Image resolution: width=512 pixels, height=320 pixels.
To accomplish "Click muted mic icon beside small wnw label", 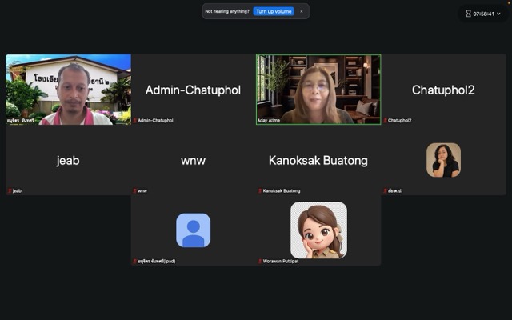I will tap(135, 190).
